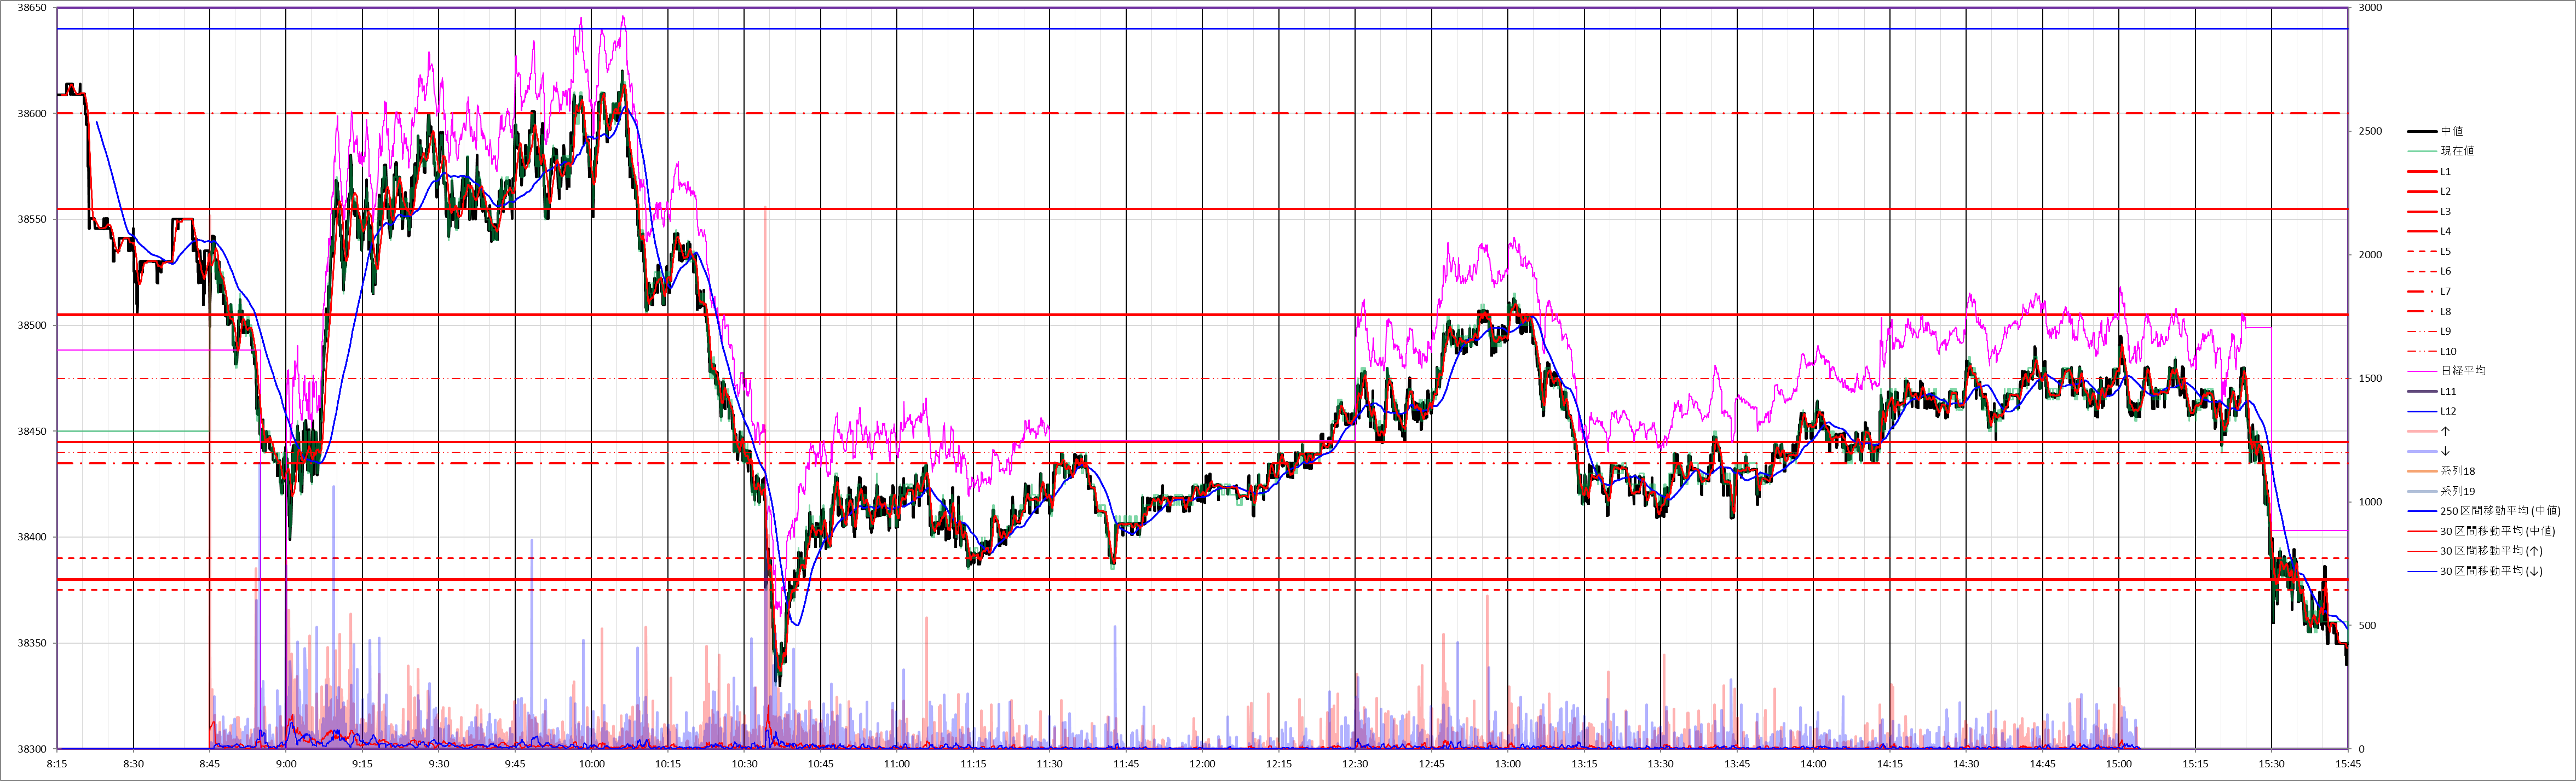
Task: Click the 10:30 time axis label
Action: 744,764
